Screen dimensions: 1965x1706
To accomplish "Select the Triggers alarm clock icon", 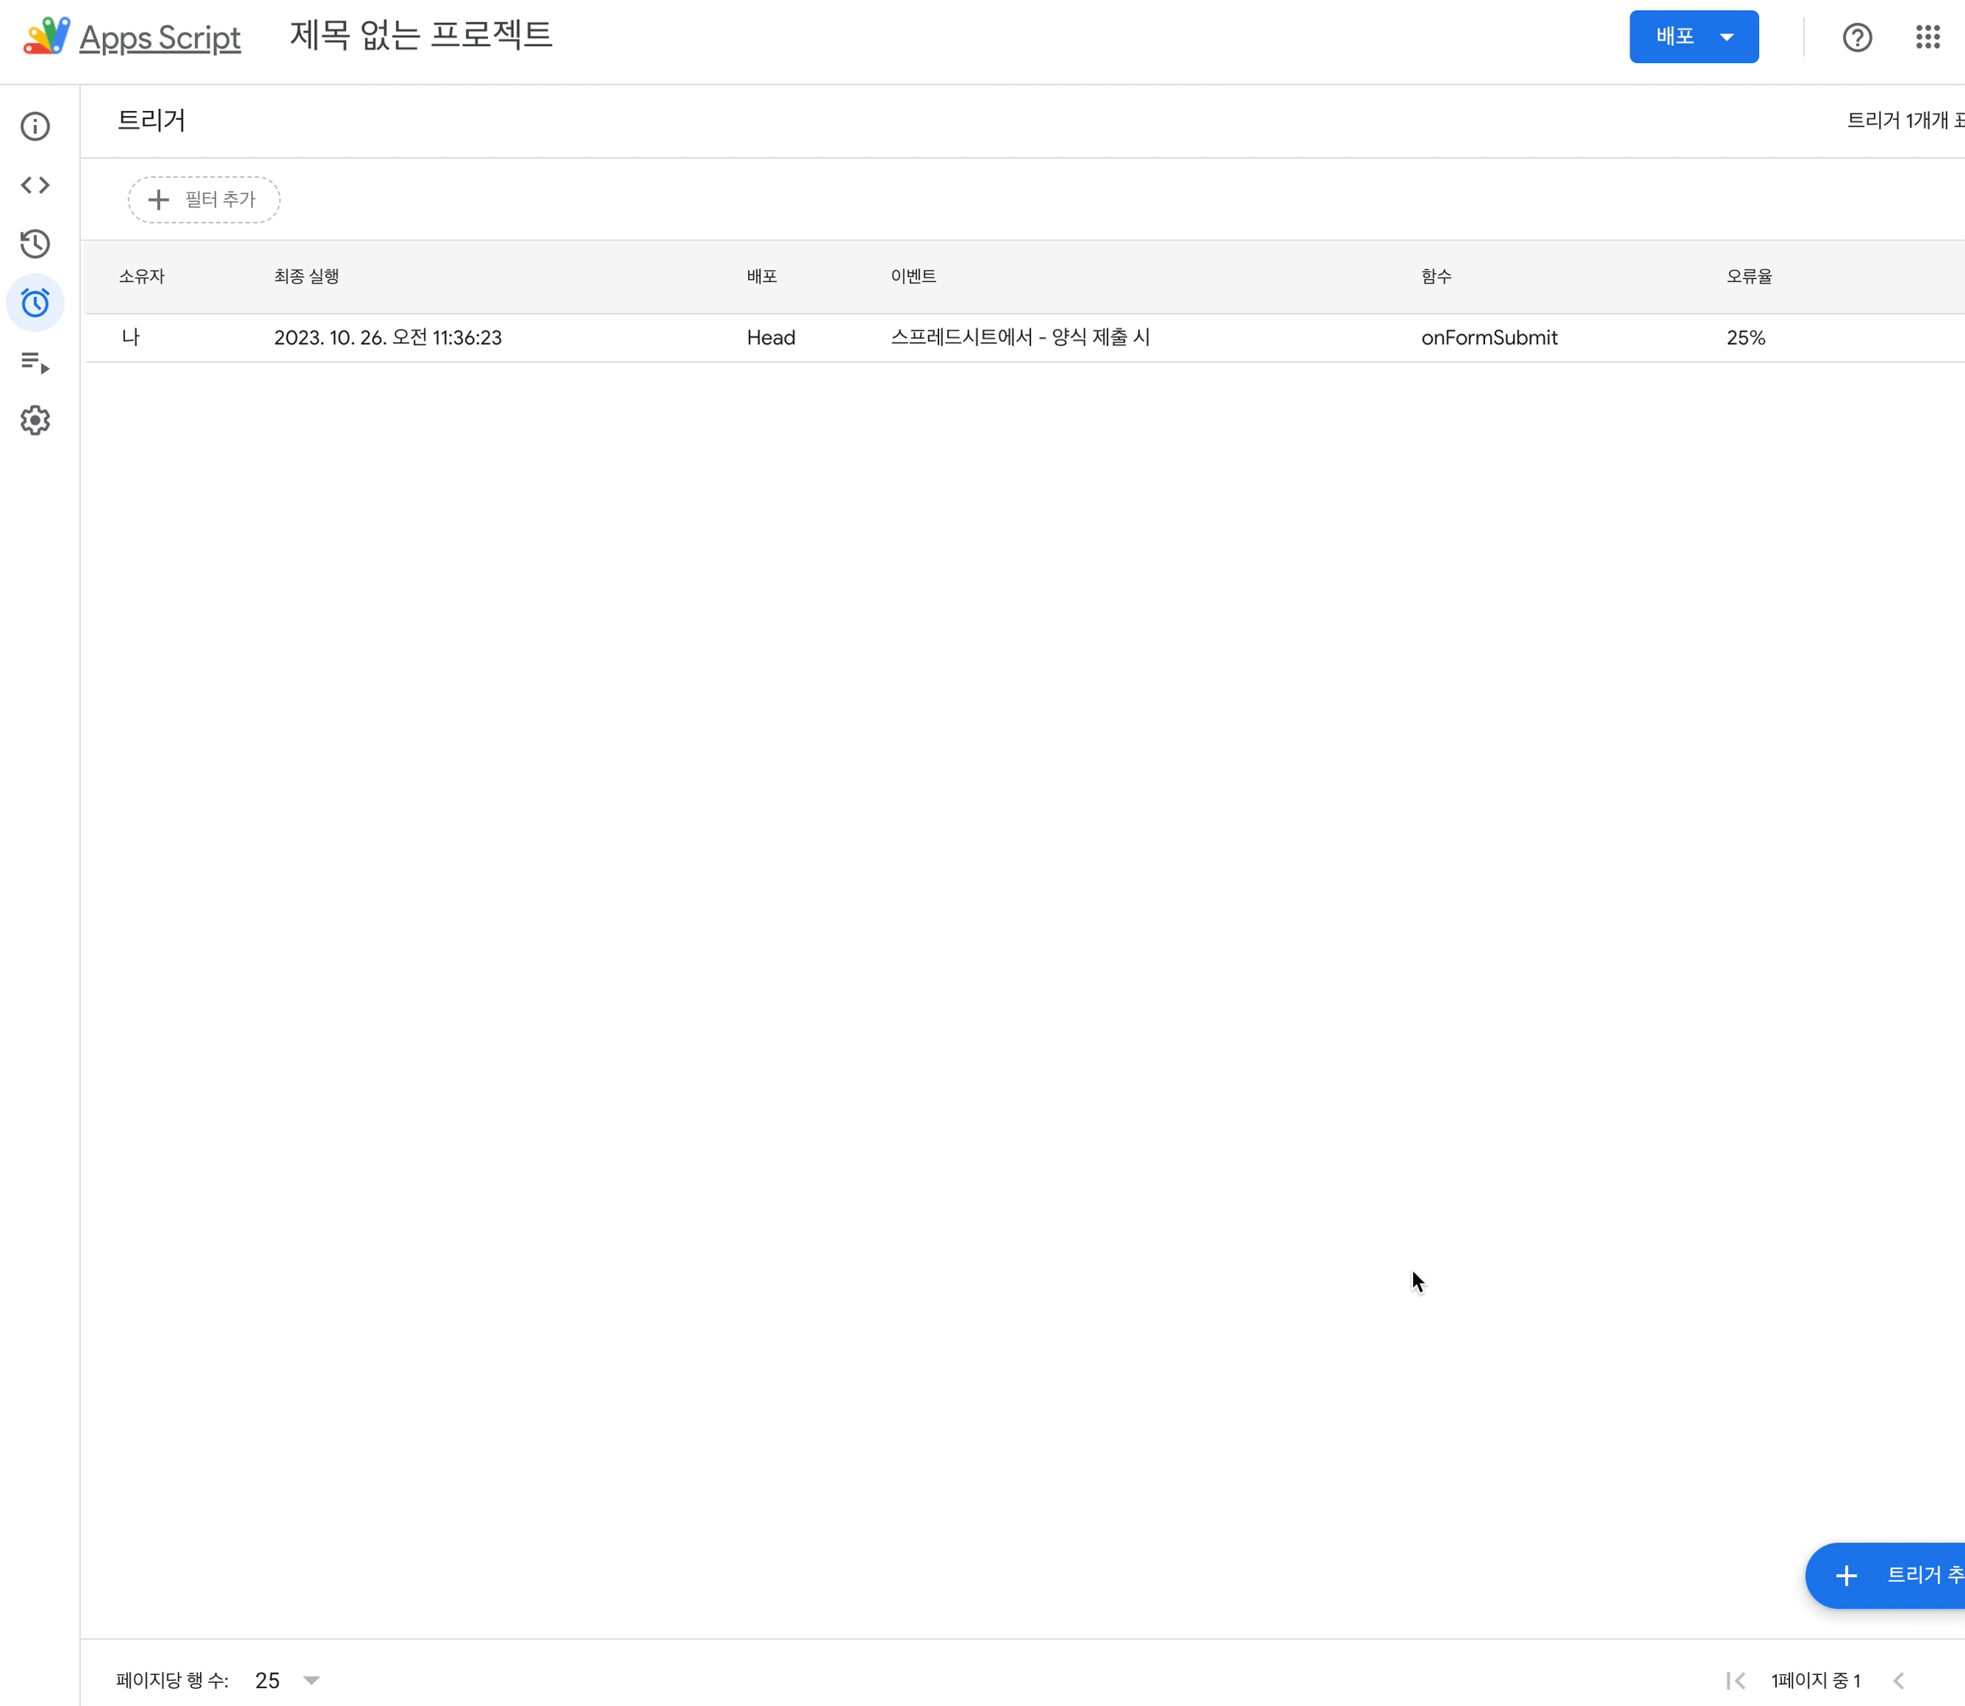I will pos(36,303).
